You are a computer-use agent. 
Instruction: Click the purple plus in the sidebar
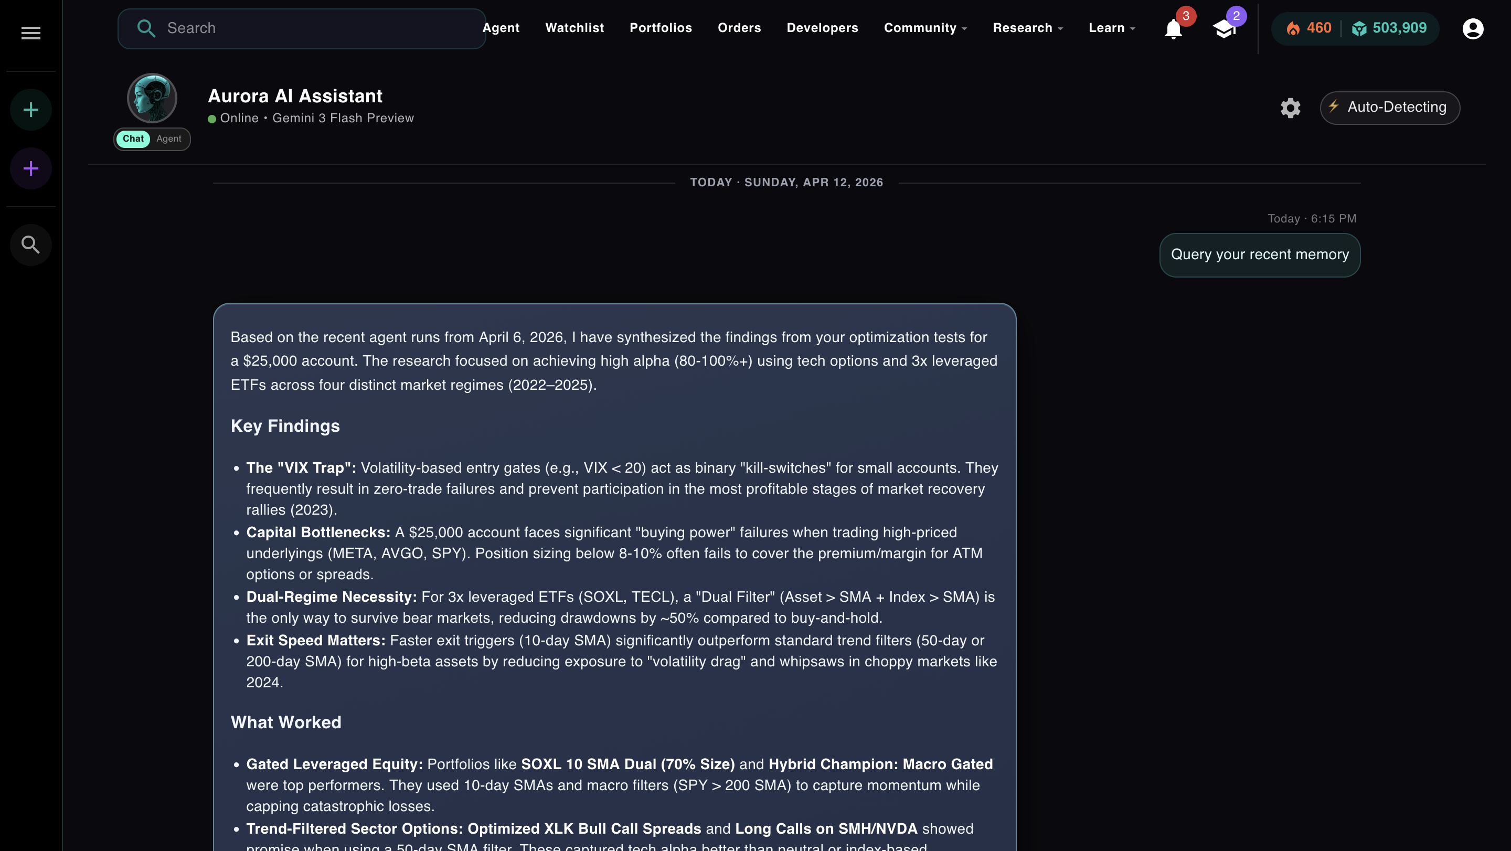tap(30, 168)
